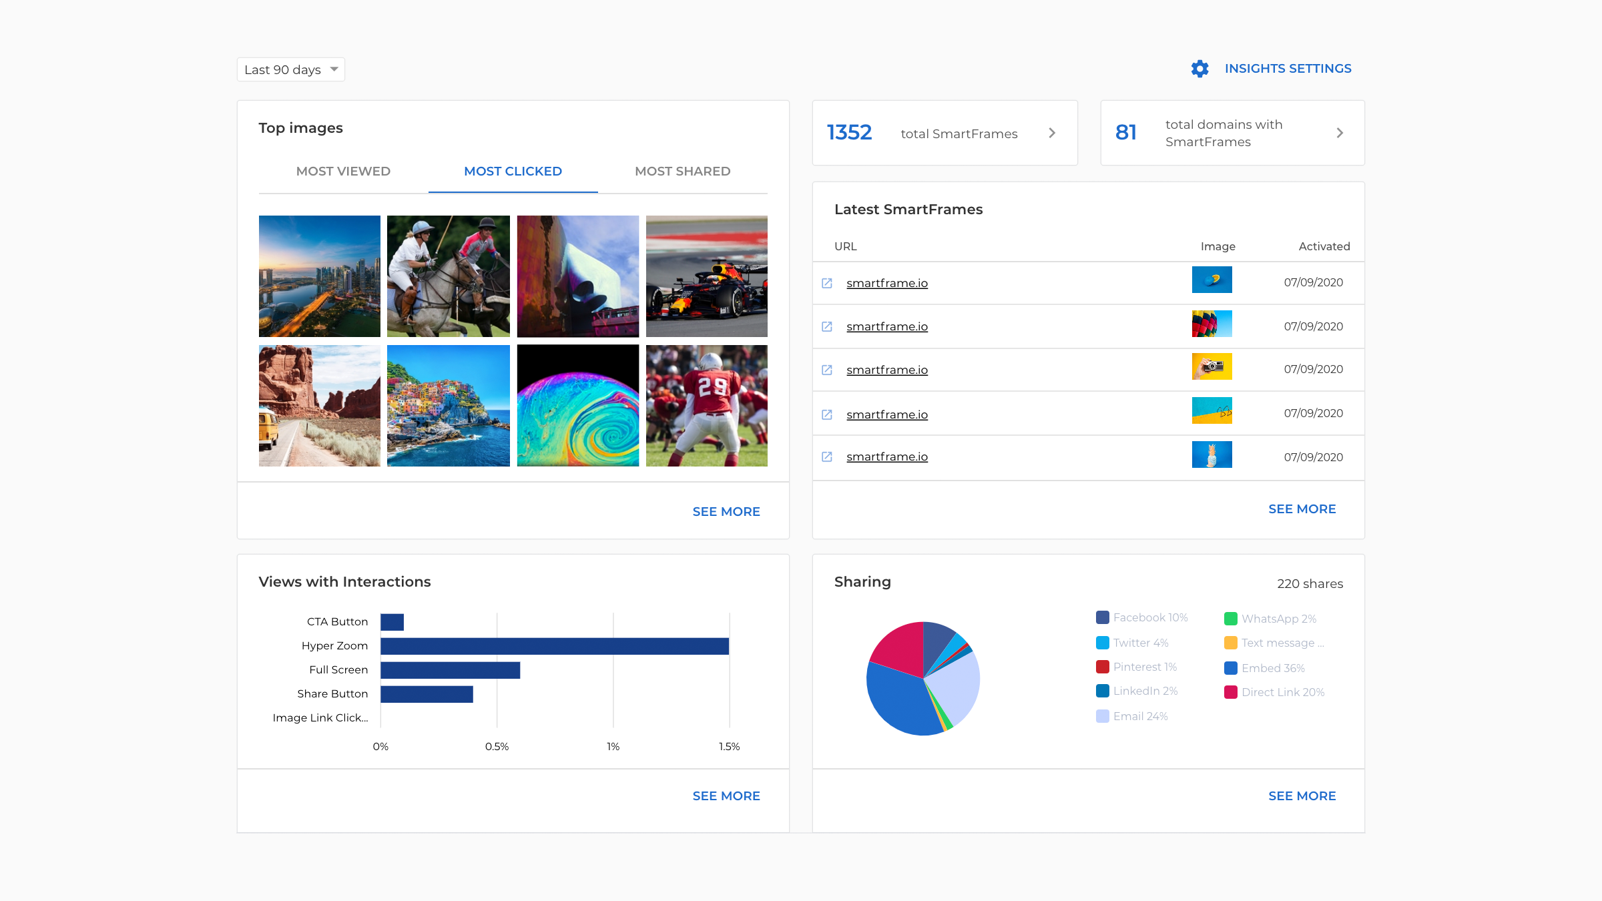
Task: Click the Embed 36% legend color swatch
Action: click(x=1230, y=667)
